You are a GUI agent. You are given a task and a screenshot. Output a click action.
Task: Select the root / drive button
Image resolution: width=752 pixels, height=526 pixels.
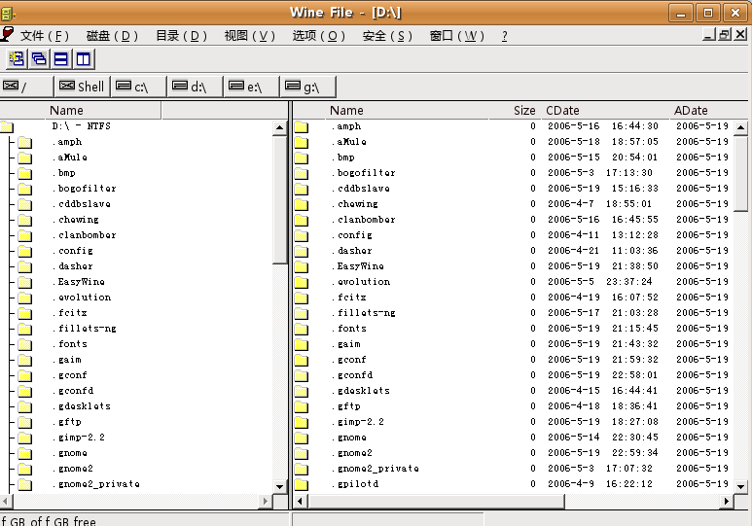[x=26, y=87]
